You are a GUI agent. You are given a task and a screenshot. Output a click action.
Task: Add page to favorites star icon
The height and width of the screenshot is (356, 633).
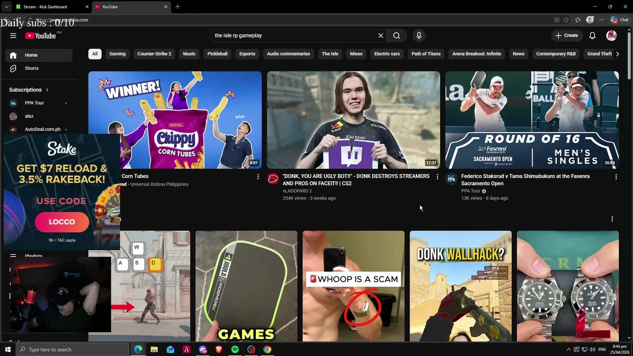566,20
